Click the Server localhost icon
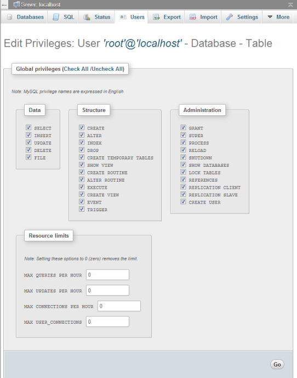The height and width of the screenshot is (378, 297). 16,4
